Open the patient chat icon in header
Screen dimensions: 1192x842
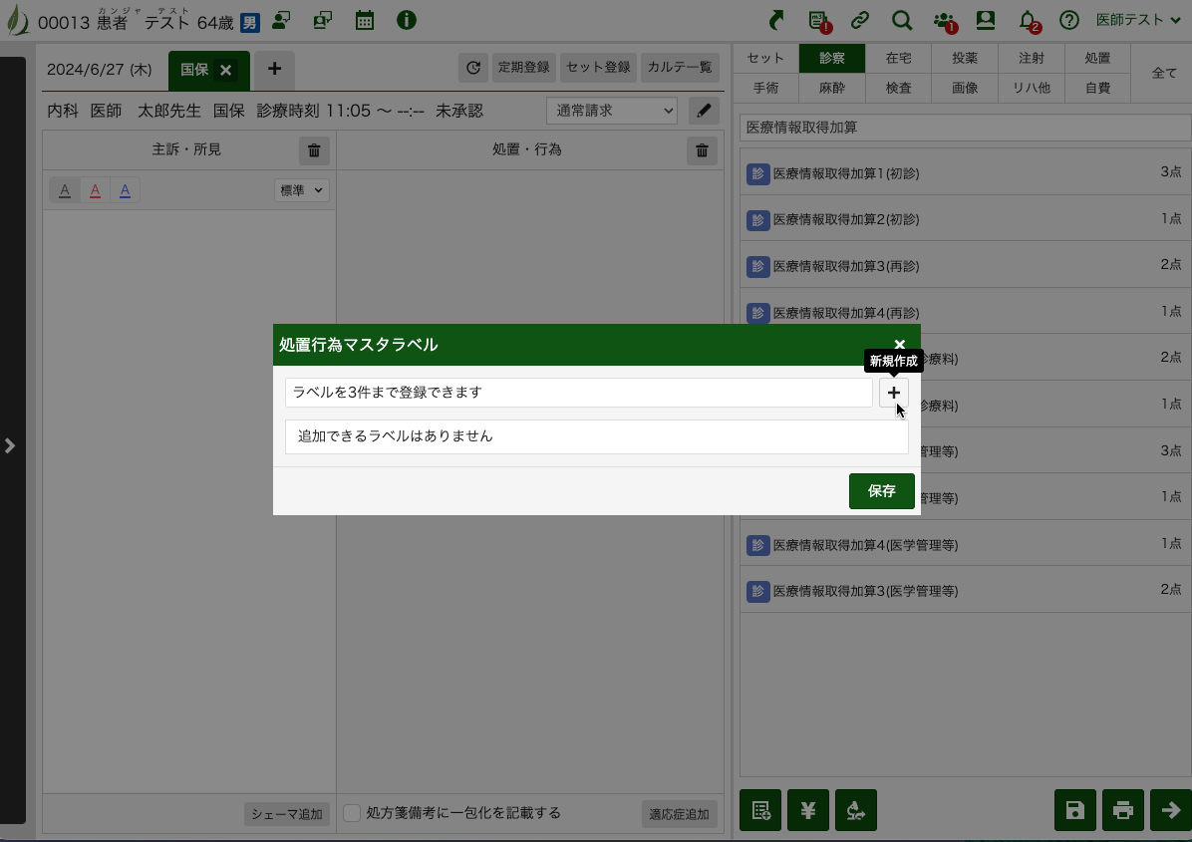[x=281, y=21]
